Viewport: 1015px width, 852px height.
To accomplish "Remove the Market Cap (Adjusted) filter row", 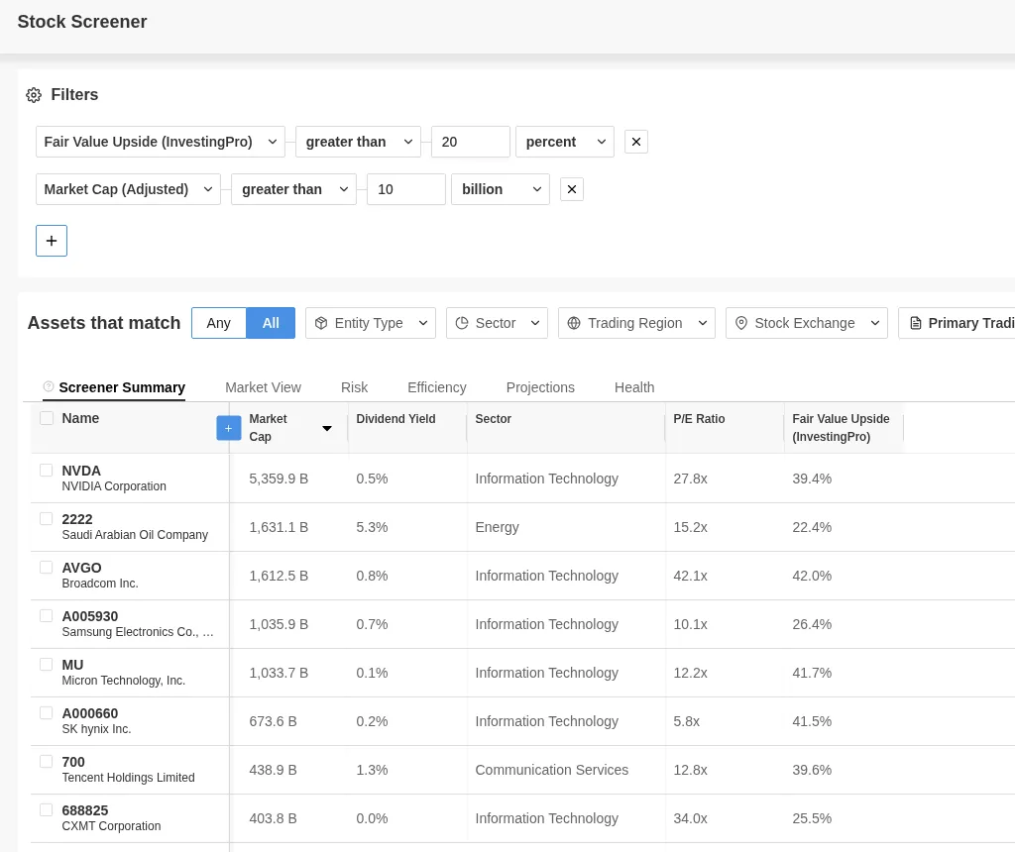I will pyautogui.click(x=572, y=189).
